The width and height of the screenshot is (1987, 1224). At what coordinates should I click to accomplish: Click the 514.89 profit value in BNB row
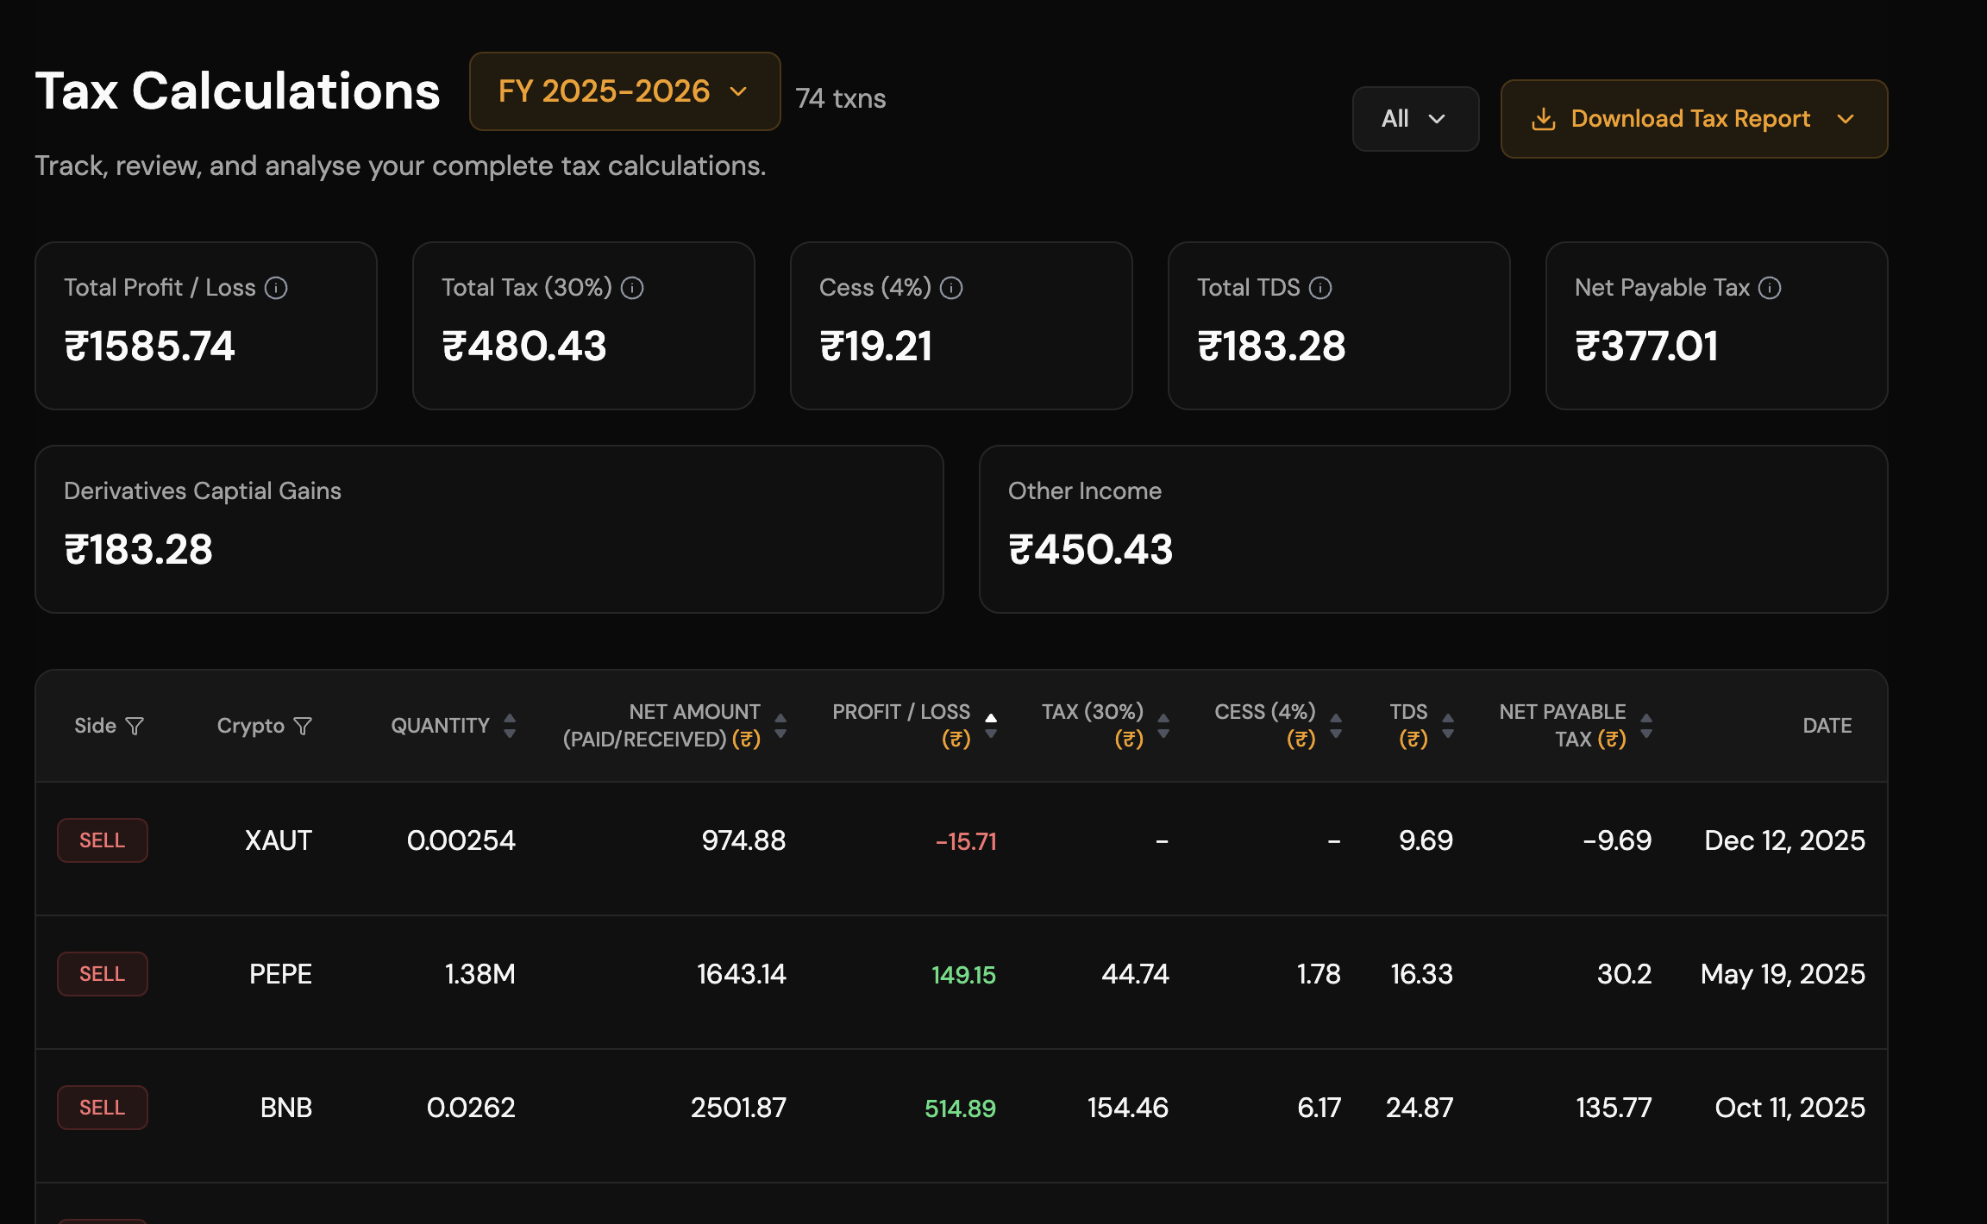point(960,1108)
